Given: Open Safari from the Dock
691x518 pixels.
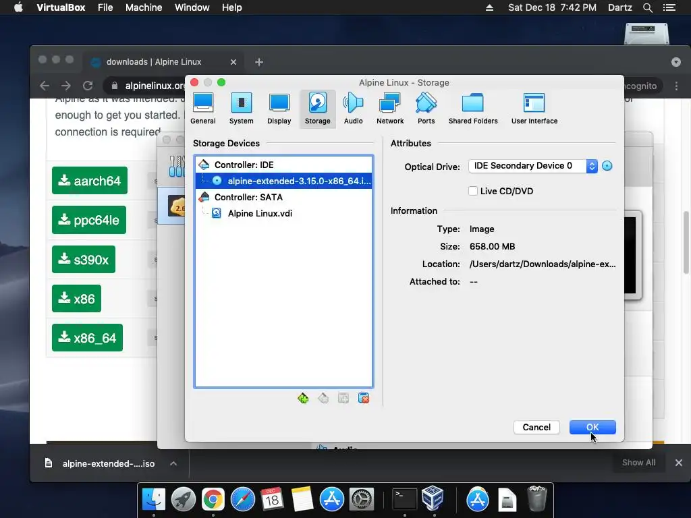Looking at the screenshot, I should pyautogui.click(x=242, y=500).
